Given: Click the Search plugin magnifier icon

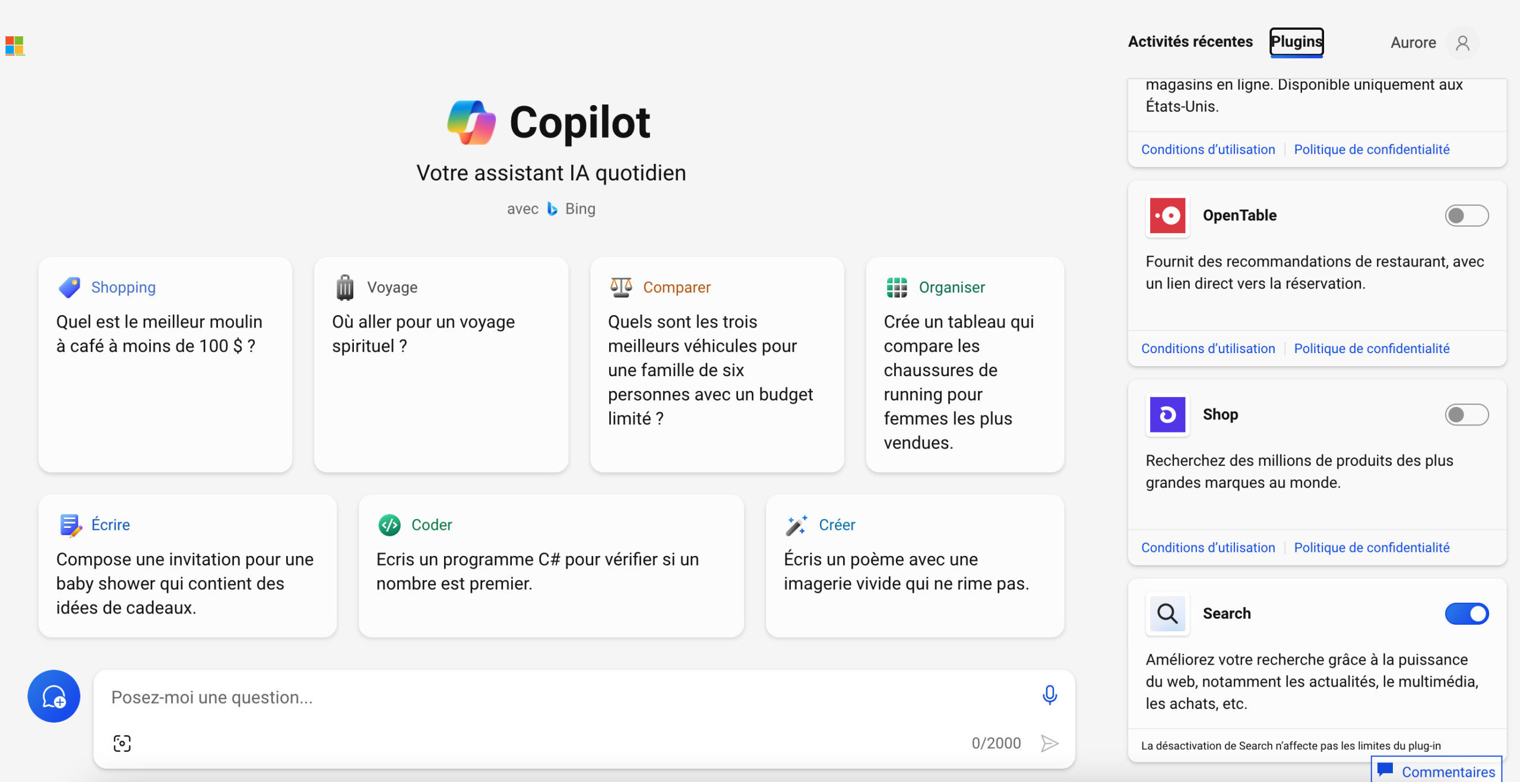Looking at the screenshot, I should [x=1167, y=613].
